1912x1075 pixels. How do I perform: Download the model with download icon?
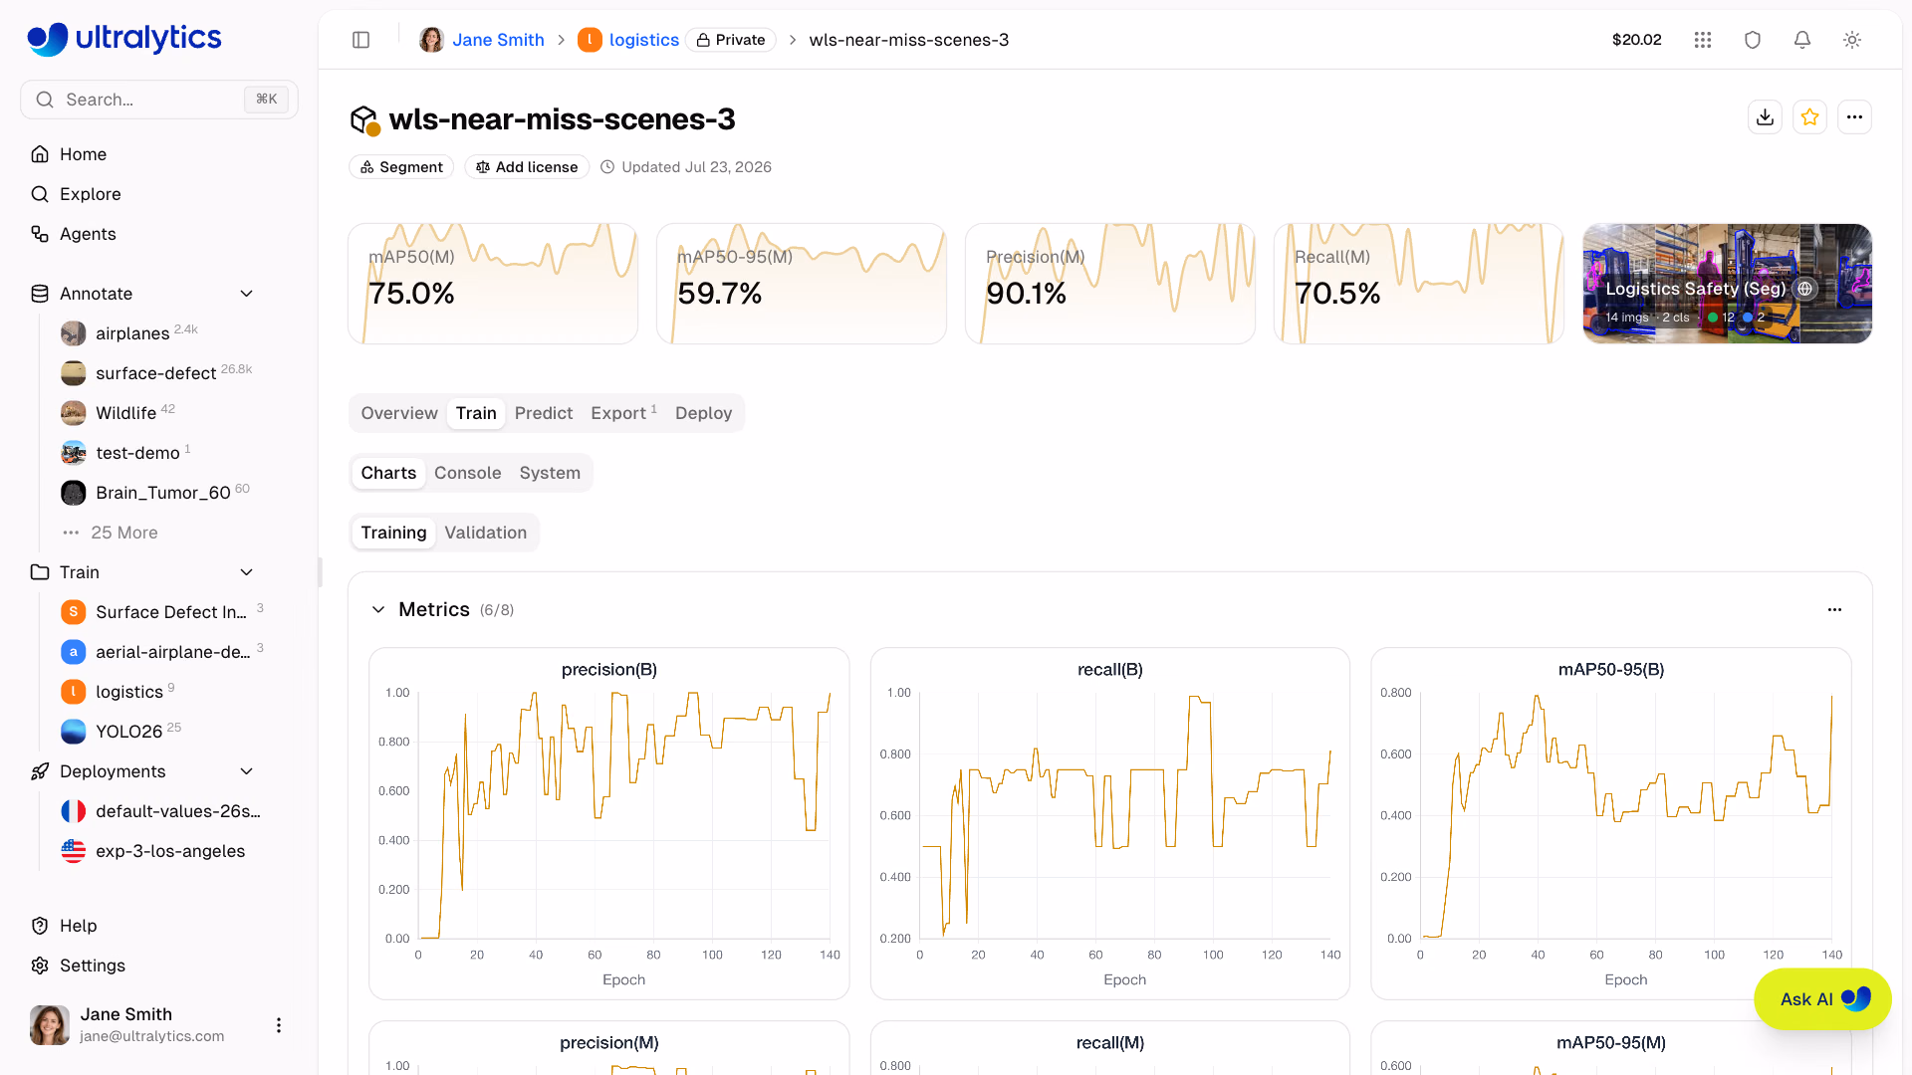tap(1766, 117)
